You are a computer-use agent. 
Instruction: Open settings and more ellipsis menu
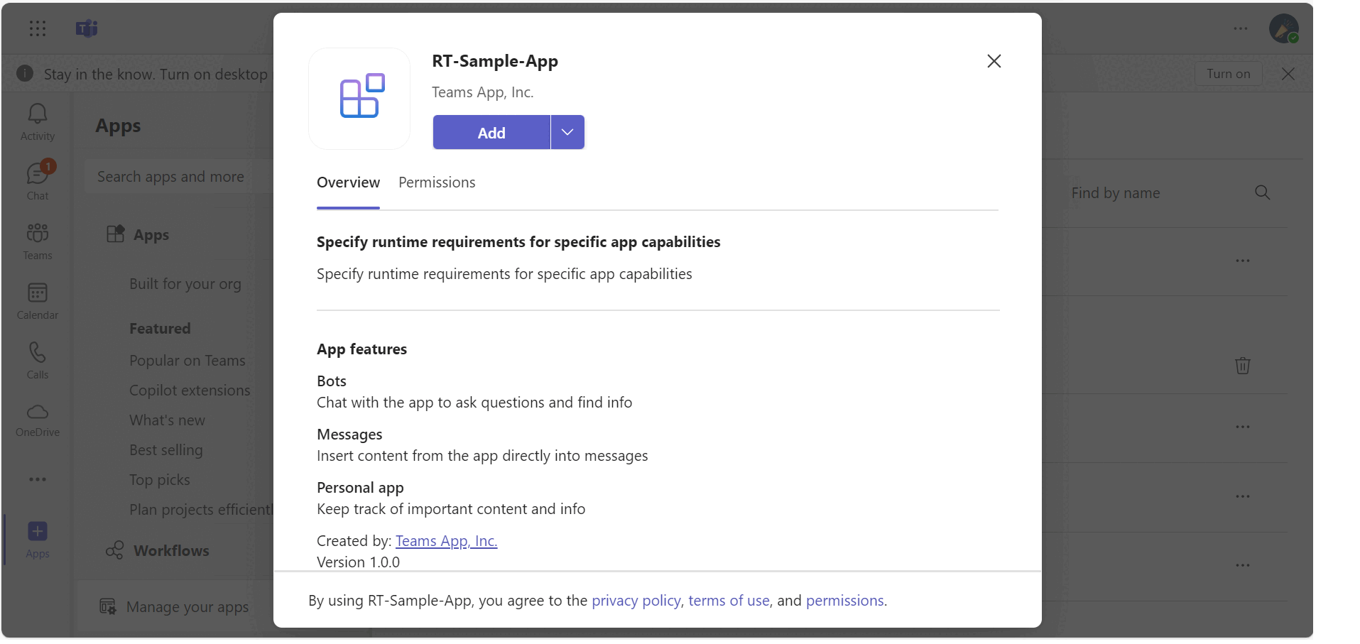click(x=1241, y=28)
